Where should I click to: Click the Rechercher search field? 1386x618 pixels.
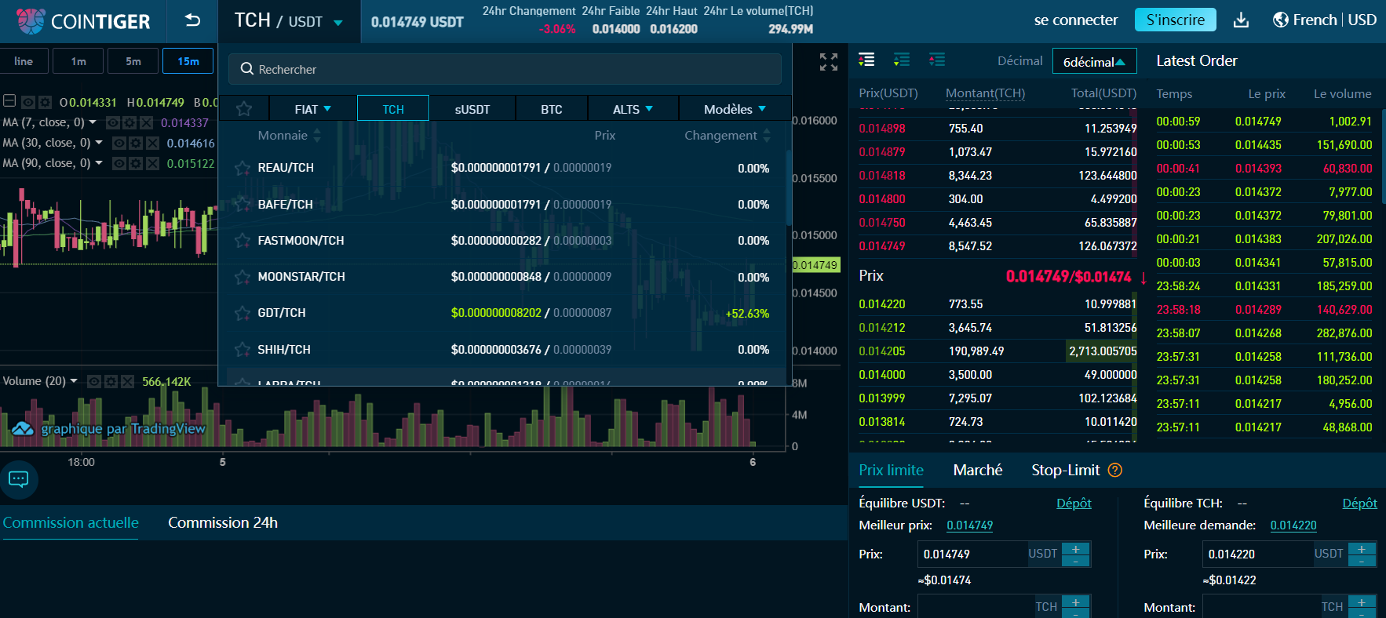(505, 69)
